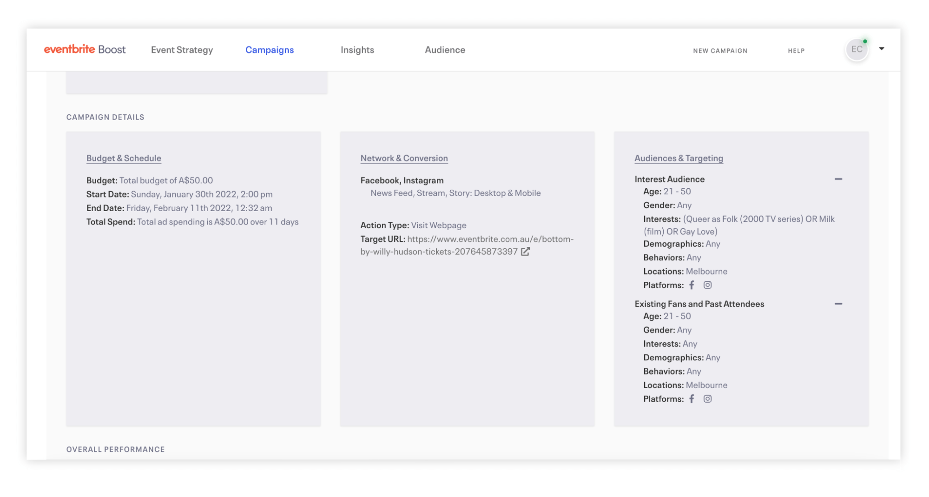Screen dimensions: 929x497
Task: Select the text 'Total budget of A$50.00'
Action: pos(166,180)
